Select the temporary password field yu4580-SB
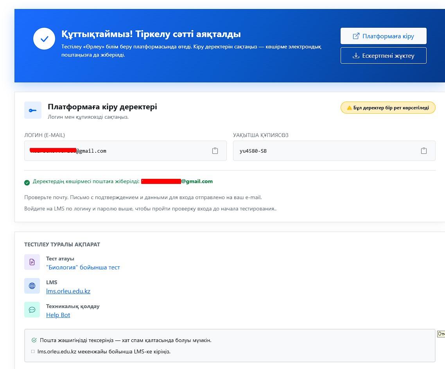The height and width of the screenshot is (369, 445). [x=334, y=151]
